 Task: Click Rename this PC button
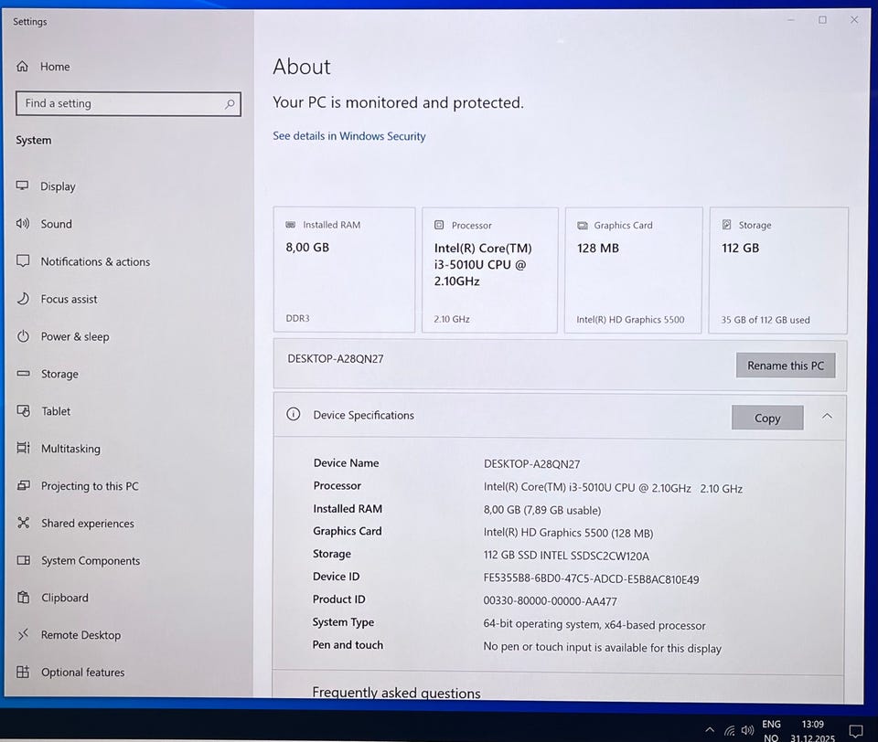tap(785, 366)
